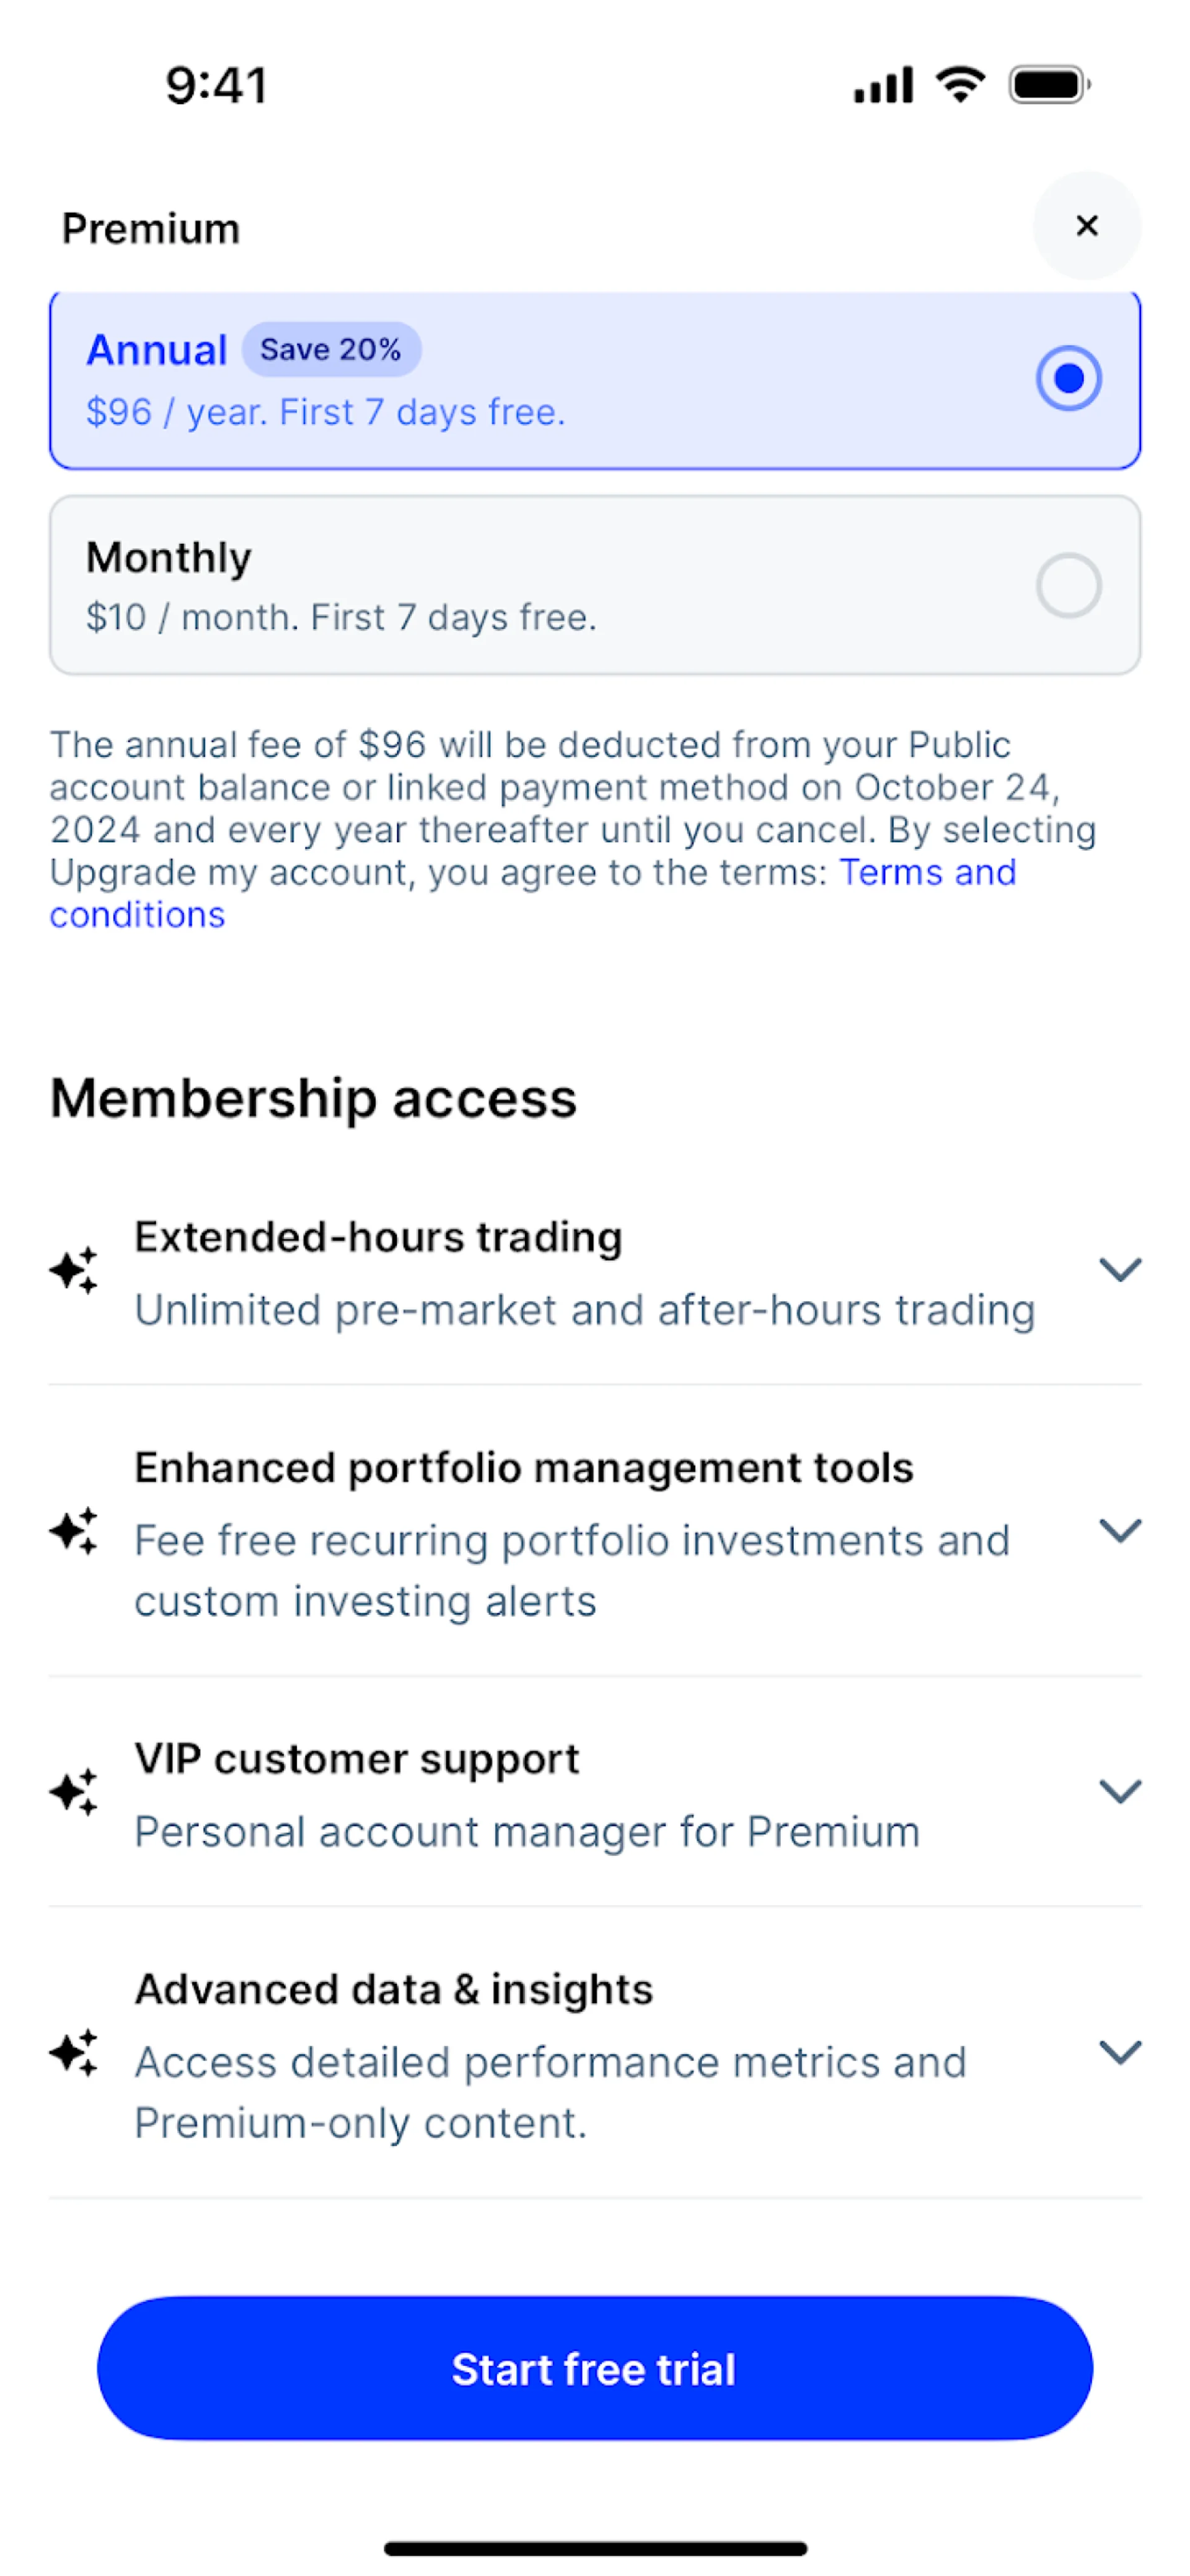
Task: Close the Premium screen with X icon
Action: 1086,226
